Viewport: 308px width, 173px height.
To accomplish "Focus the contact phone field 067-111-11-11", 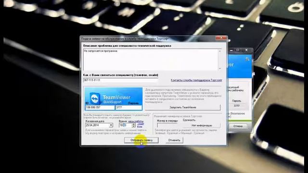I will (121, 80).
